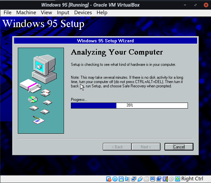
Task: Open the display settings status icon
Action: tap(153, 179)
